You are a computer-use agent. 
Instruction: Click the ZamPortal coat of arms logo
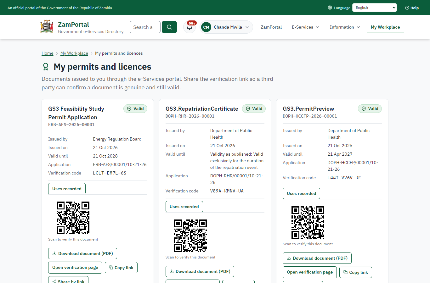coord(47,27)
